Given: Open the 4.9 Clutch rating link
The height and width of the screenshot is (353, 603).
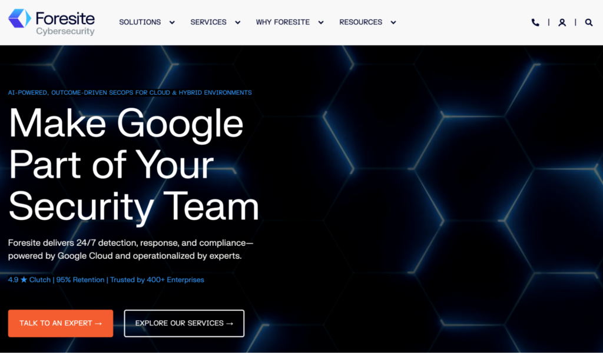Looking at the screenshot, I should [x=28, y=279].
